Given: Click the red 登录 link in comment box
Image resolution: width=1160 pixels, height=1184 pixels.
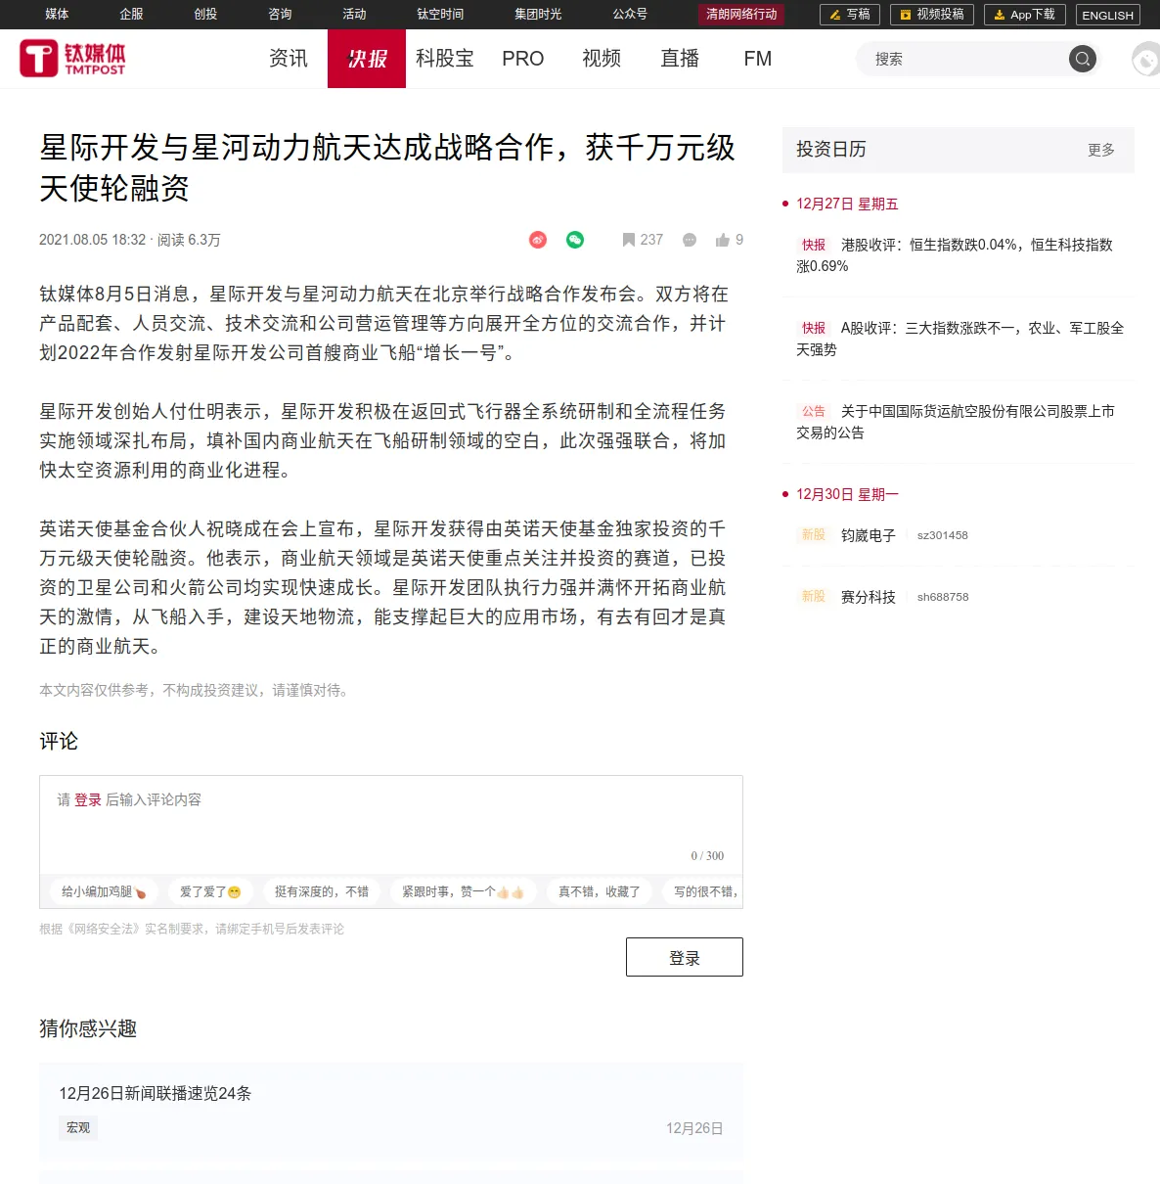Looking at the screenshot, I should pos(88,799).
